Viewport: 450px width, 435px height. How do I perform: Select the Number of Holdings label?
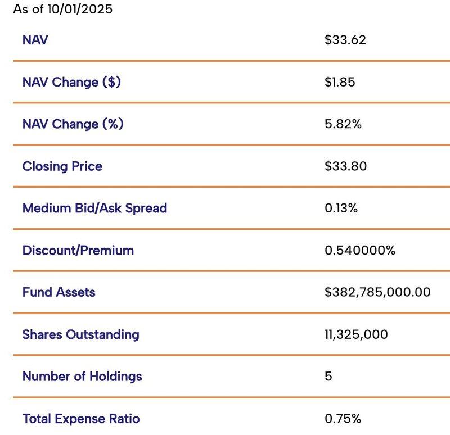click(x=82, y=376)
